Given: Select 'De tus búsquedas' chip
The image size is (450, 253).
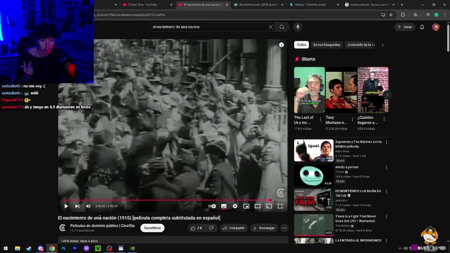Looking at the screenshot, I should 327,45.
